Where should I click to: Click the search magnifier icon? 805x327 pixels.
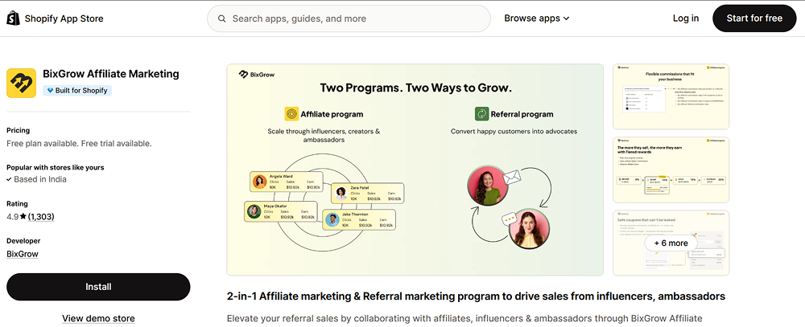tap(222, 18)
